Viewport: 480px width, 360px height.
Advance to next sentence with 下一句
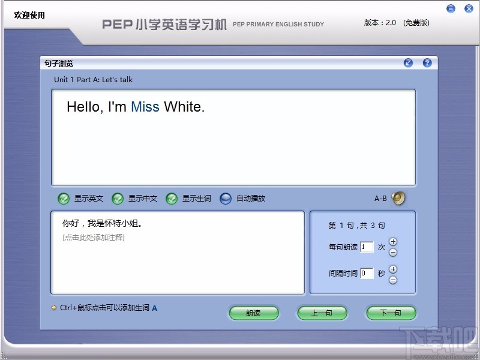pyautogui.click(x=391, y=313)
